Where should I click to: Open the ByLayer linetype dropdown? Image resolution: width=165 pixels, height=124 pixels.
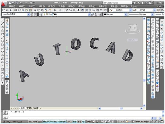coord(152,14)
